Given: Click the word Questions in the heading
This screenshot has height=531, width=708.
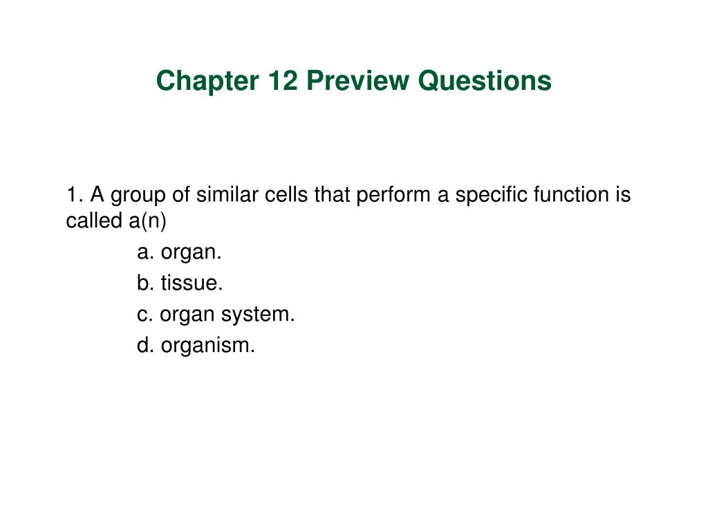Looking at the screenshot, I should point(485,81).
